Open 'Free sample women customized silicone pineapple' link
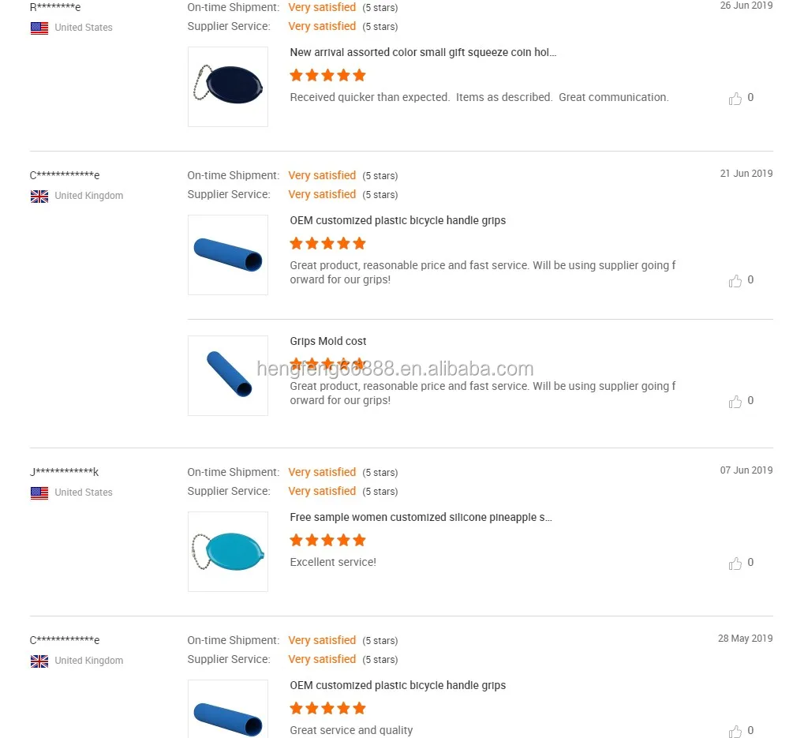This screenshot has width=789, height=738. (421, 518)
